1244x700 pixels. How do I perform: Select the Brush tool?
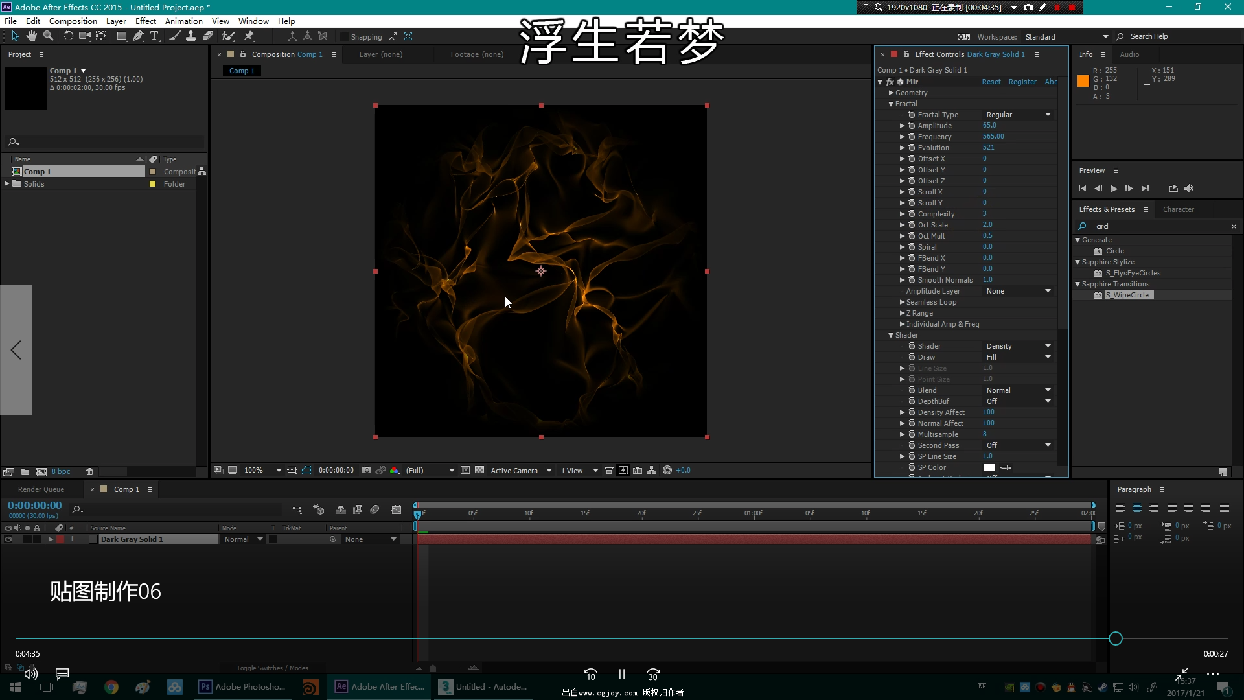click(x=175, y=36)
